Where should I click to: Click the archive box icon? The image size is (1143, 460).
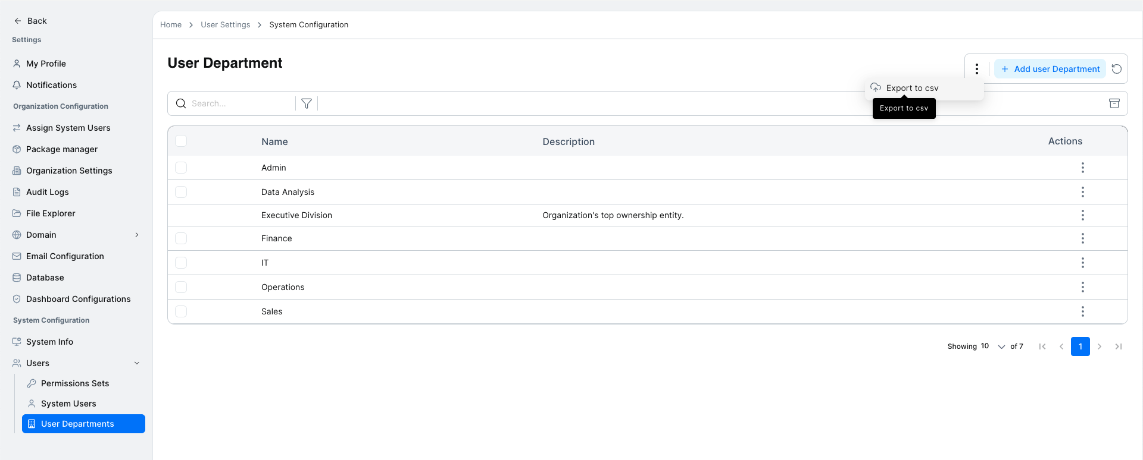(x=1114, y=103)
